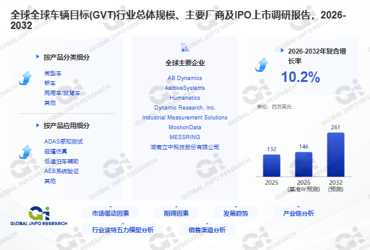The height and width of the screenshot is (250, 370).
Task: Click the 销售渠道分析 button
Action: pyautogui.click(x=207, y=230)
